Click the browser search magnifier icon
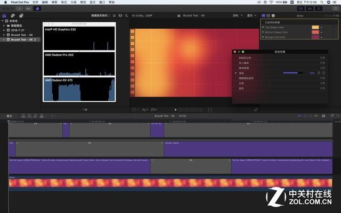341x213 pixels. click(126, 15)
